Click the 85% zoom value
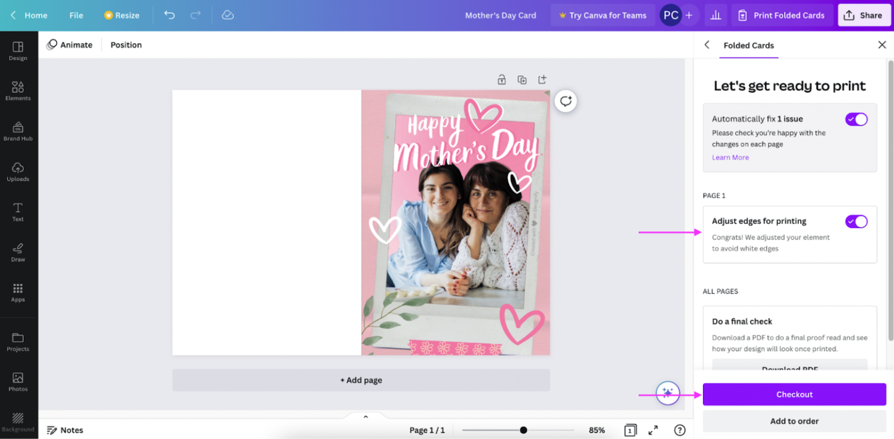Viewport: 894px width, 439px height. 597,430
